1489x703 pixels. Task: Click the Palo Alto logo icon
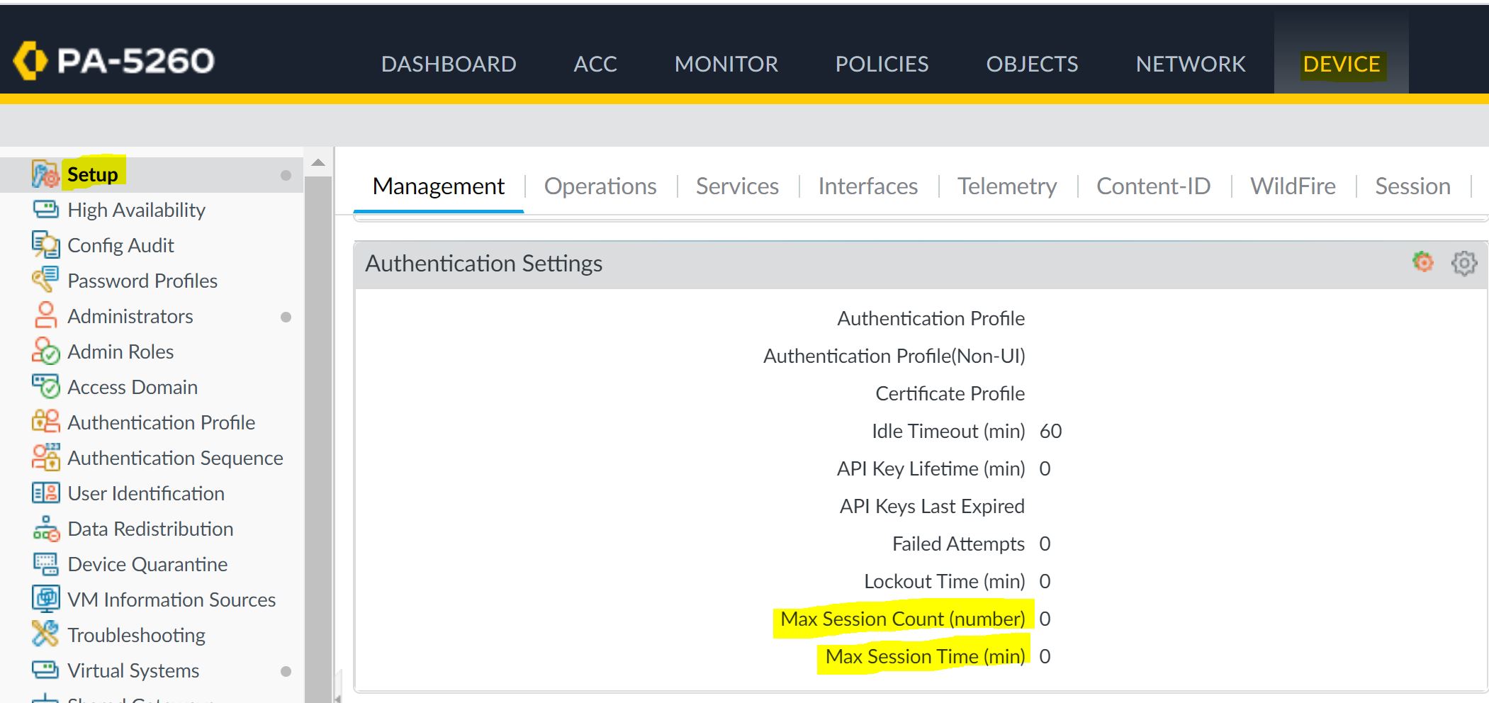pyautogui.click(x=30, y=61)
